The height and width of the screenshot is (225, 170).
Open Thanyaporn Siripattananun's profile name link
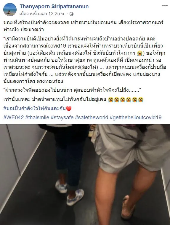click(x=54, y=6)
